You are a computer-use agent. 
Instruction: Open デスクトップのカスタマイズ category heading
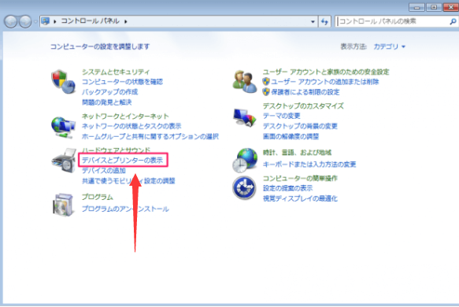pos(303,105)
